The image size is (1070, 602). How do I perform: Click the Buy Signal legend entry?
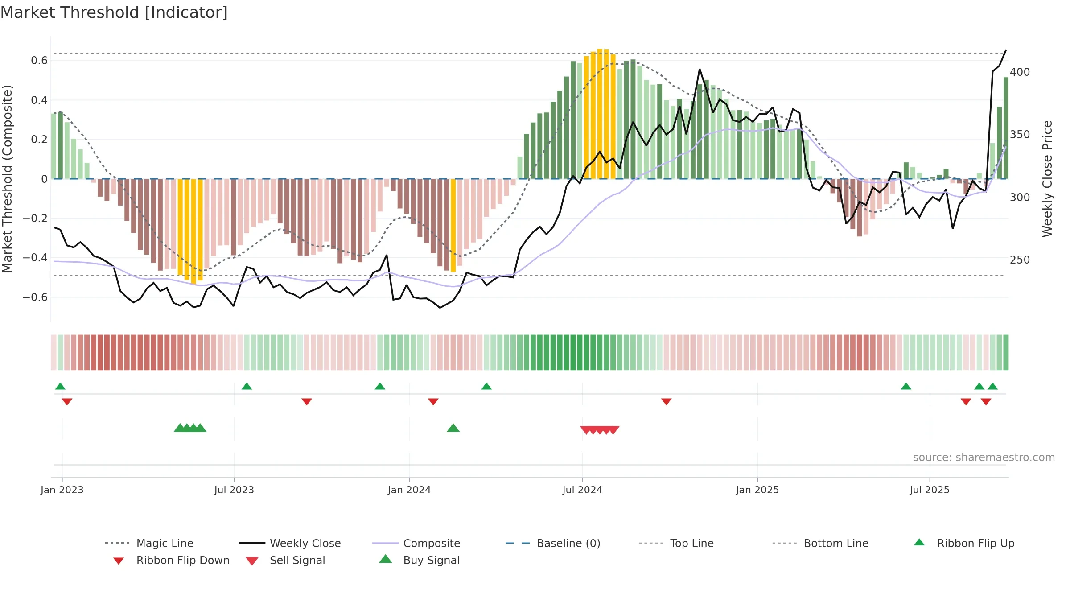(x=419, y=560)
